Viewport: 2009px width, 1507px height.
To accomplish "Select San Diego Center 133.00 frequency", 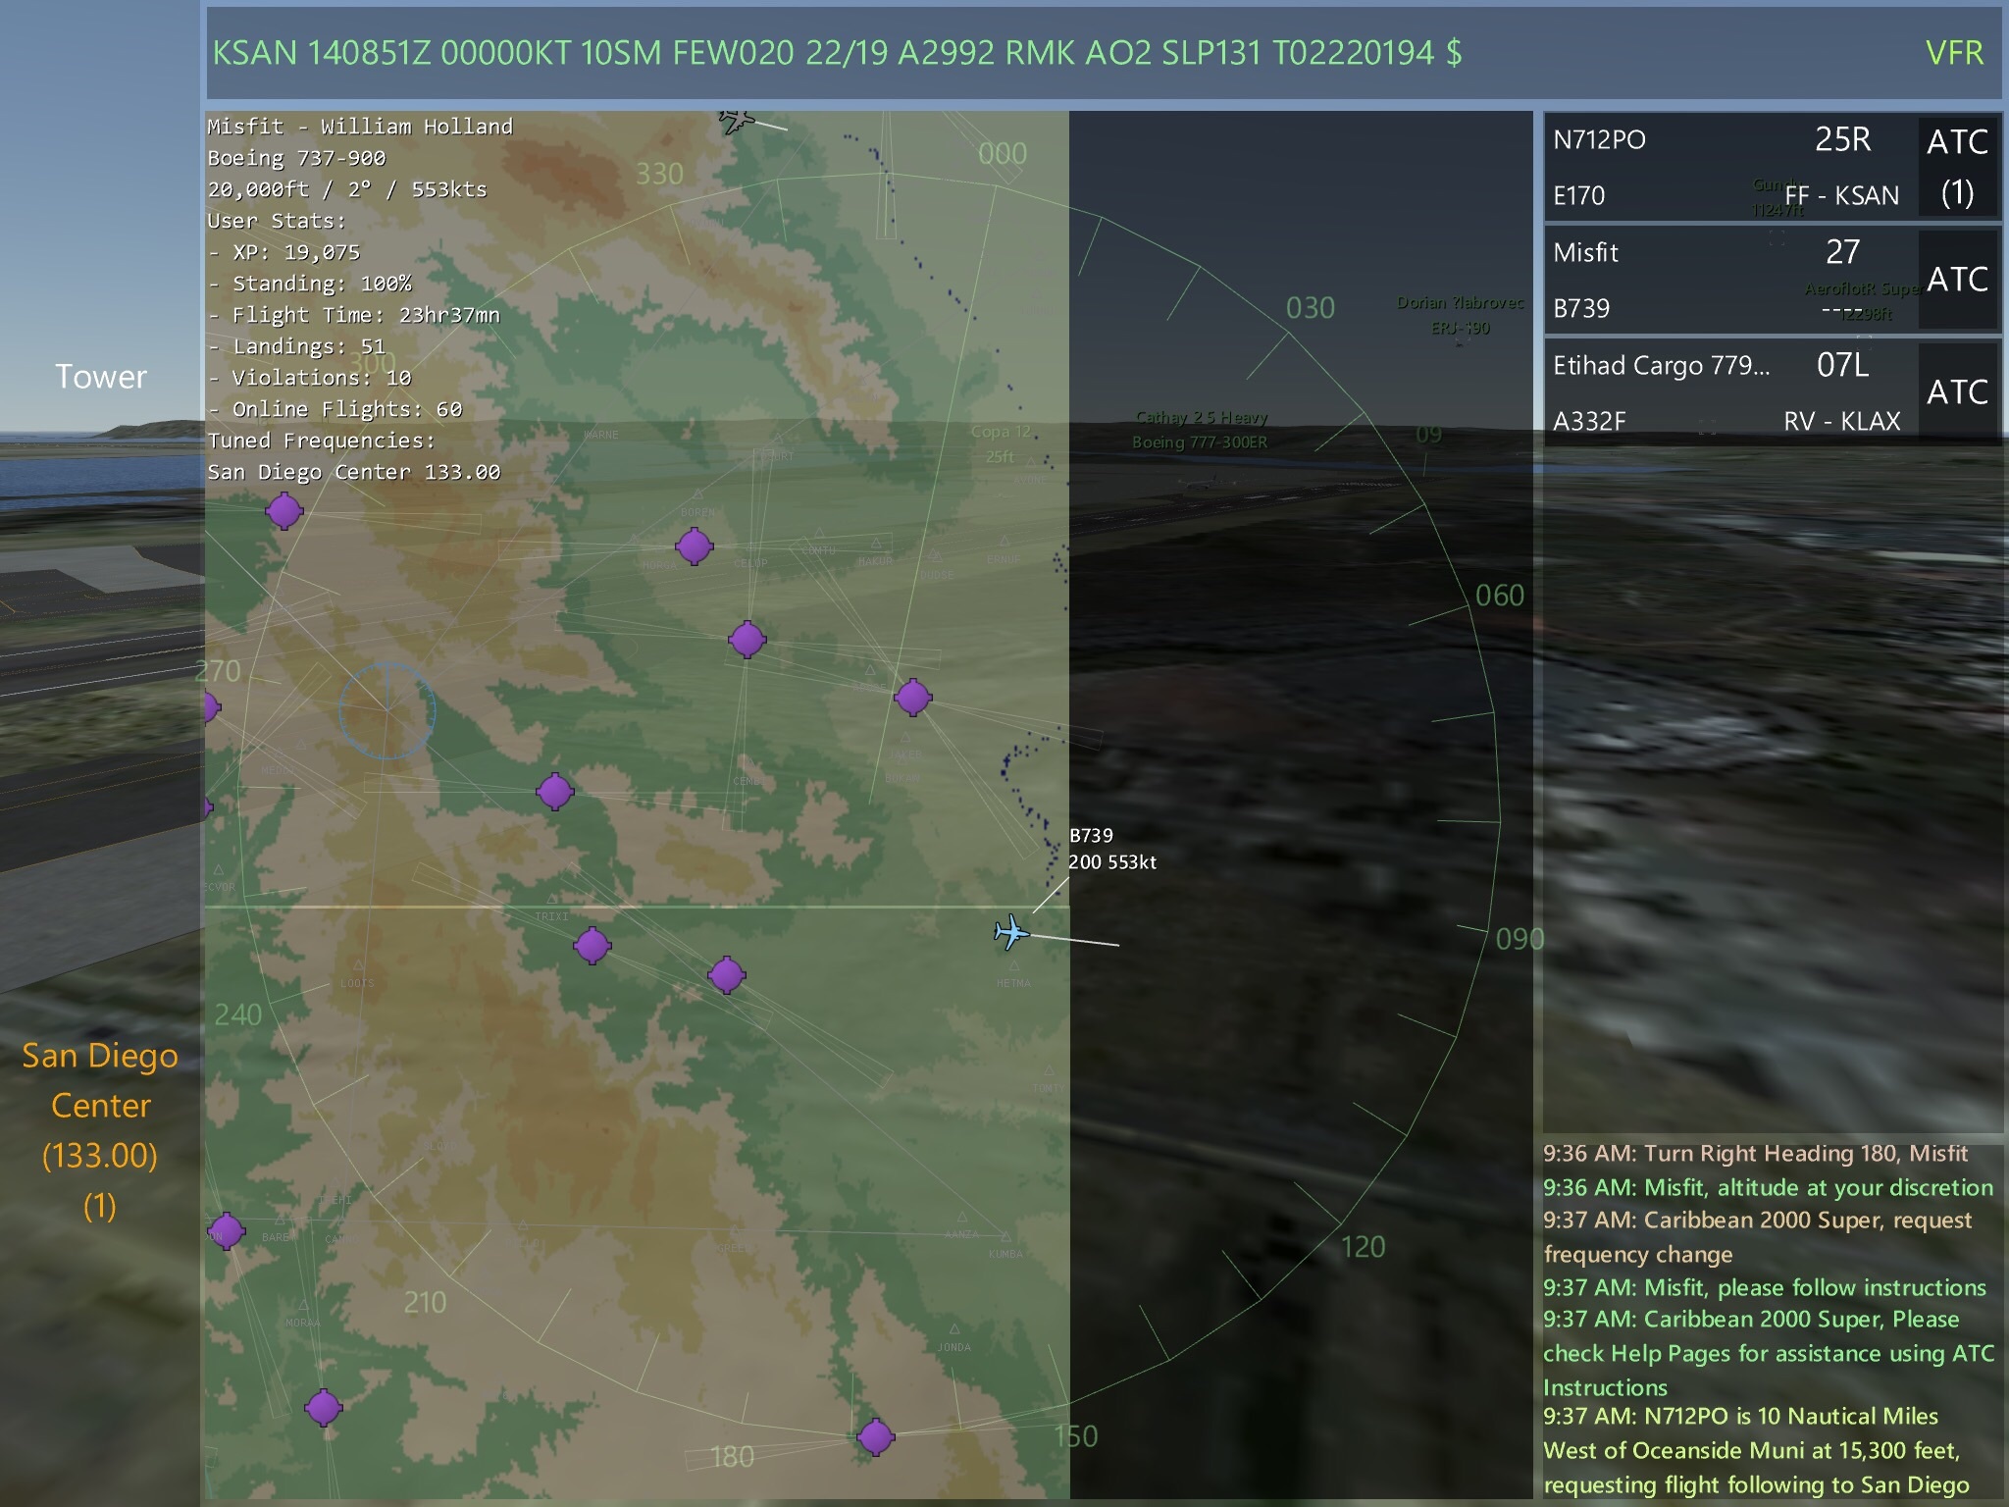I will (x=100, y=1129).
